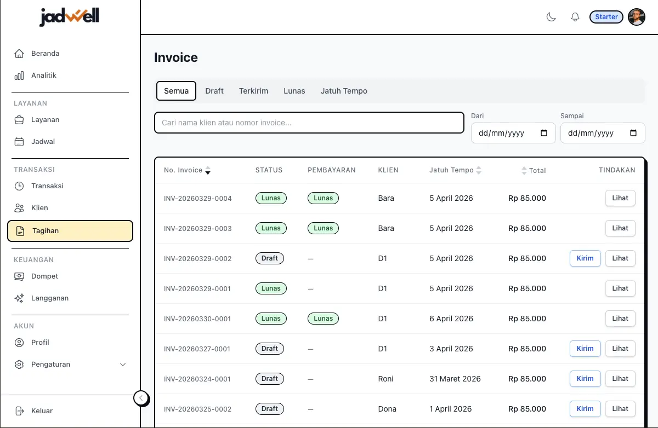Open Analitik via the bar chart icon
The width and height of the screenshot is (658, 428).
(19, 75)
